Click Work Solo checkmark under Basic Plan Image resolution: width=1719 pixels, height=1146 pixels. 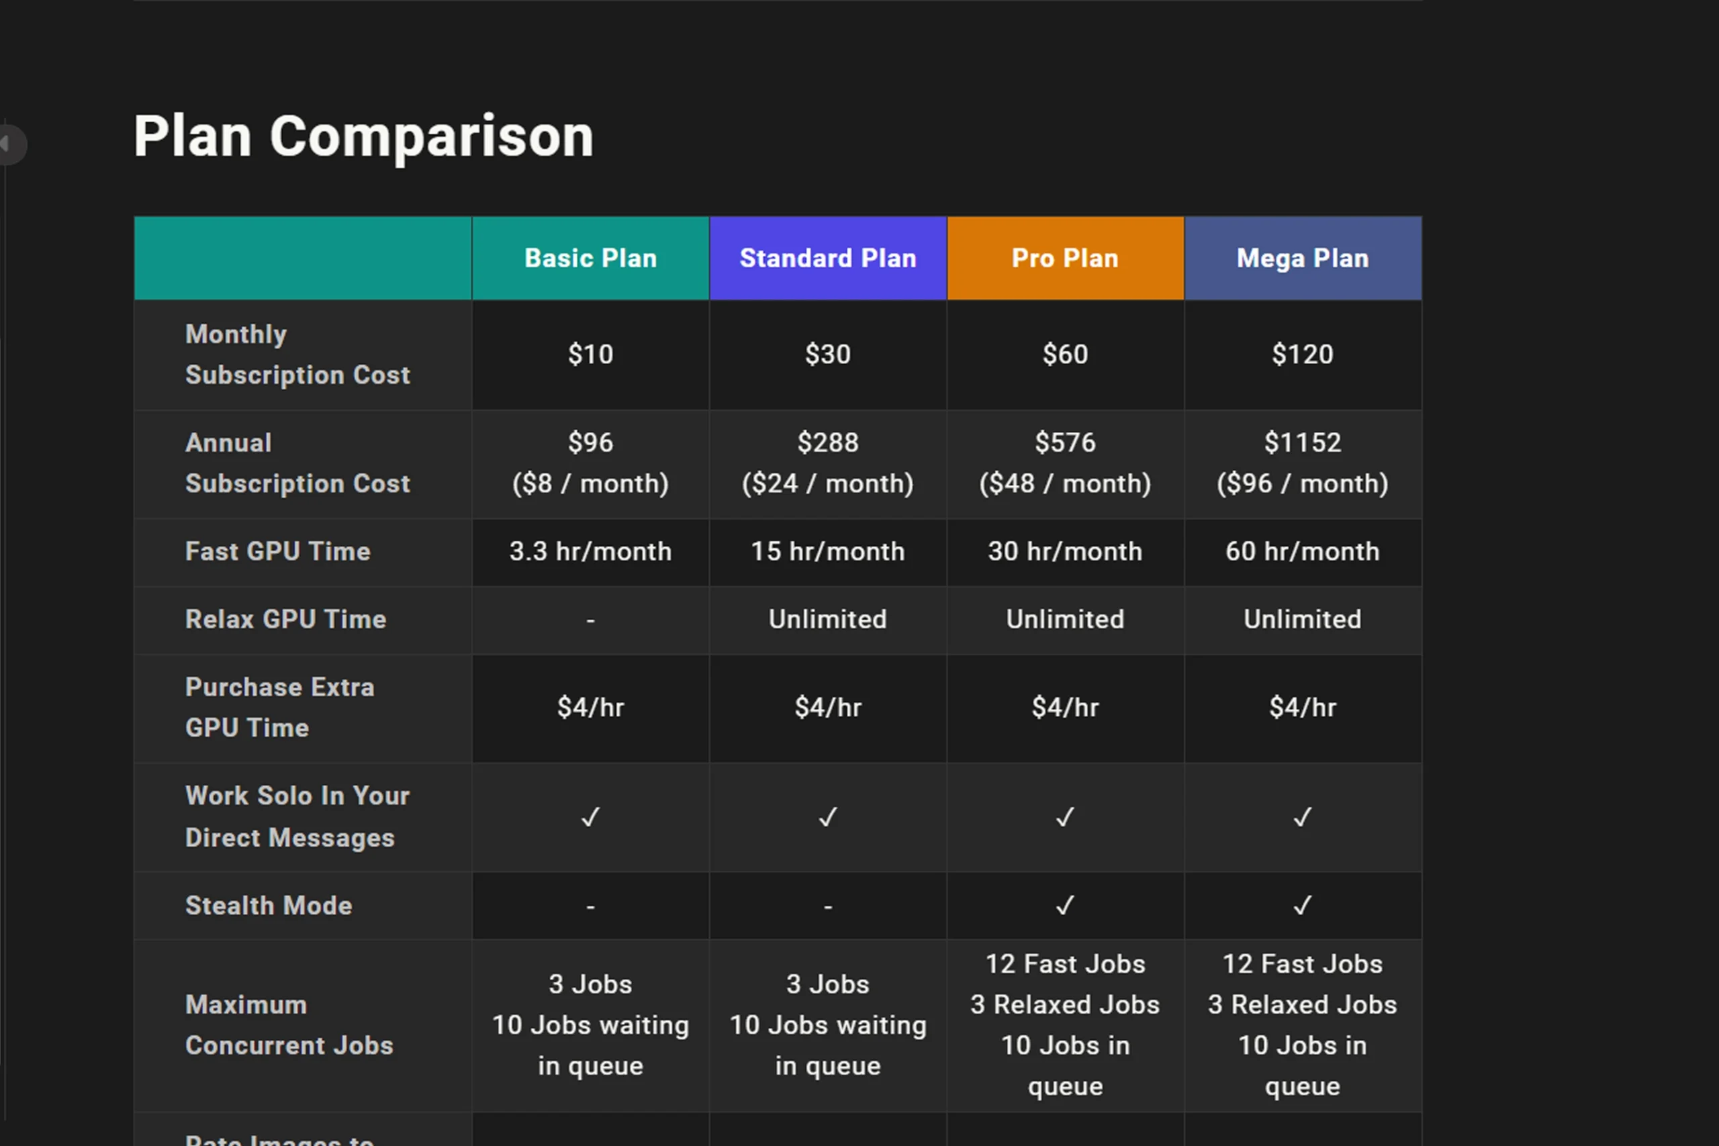click(590, 817)
